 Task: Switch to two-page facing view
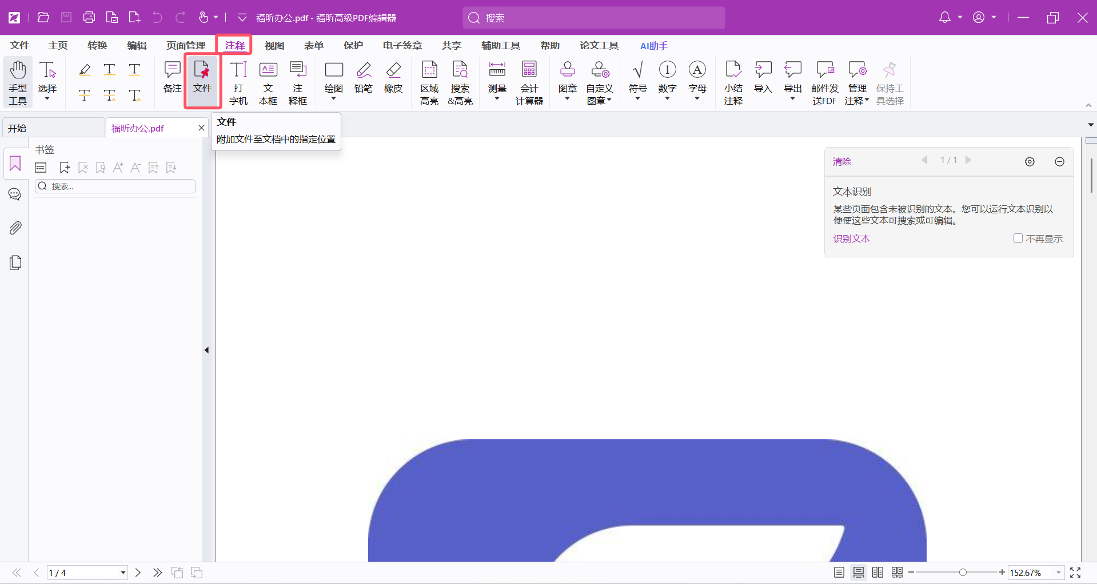coord(878,573)
